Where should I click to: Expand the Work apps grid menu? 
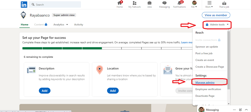coord(209,5)
